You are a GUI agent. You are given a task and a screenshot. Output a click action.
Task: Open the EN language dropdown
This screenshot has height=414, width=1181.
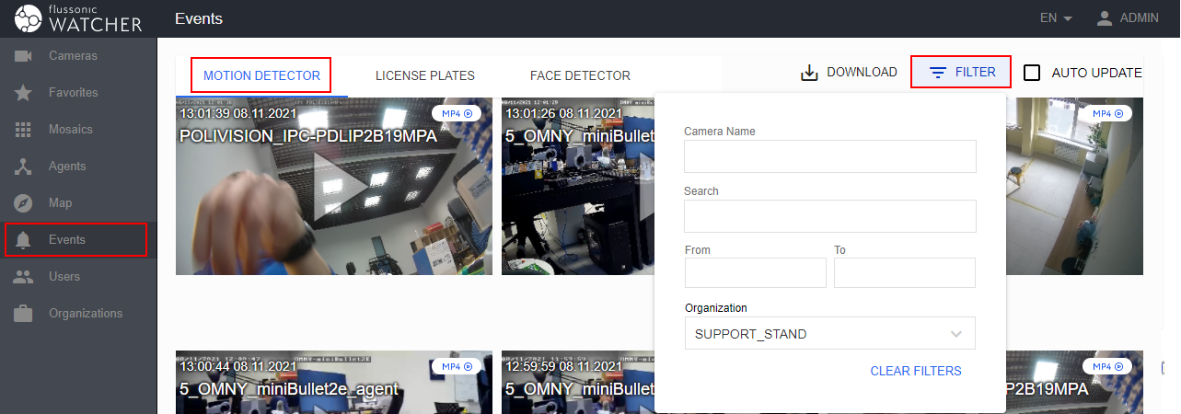click(x=1057, y=18)
